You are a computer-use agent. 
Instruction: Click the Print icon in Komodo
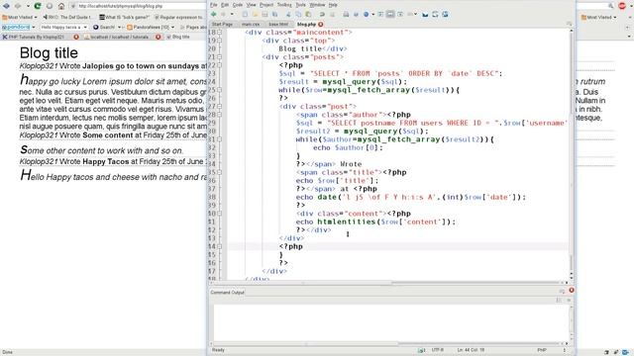(346, 14)
